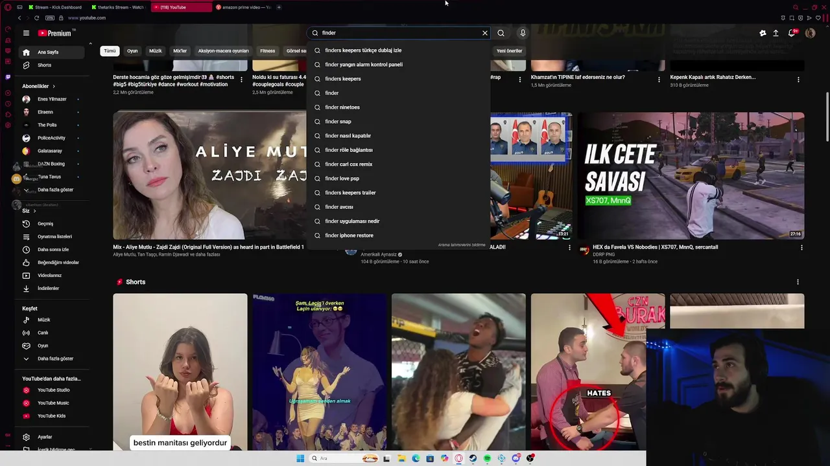Open Galatasaray subscription
Screen dimensions: 830x466
[x=52, y=151]
